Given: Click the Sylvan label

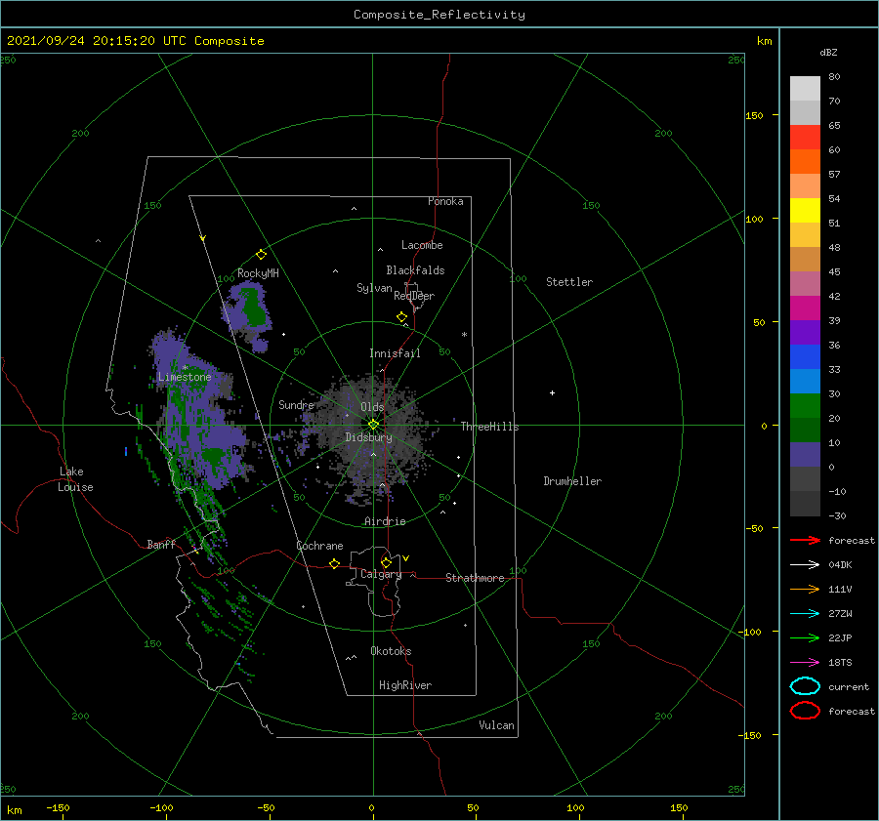Looking at the screenshot, I should point(374,288).
